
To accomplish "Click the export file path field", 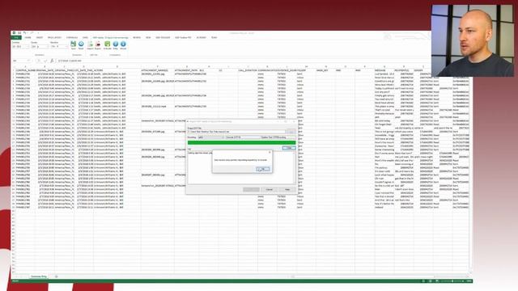I will coord(236,132).
